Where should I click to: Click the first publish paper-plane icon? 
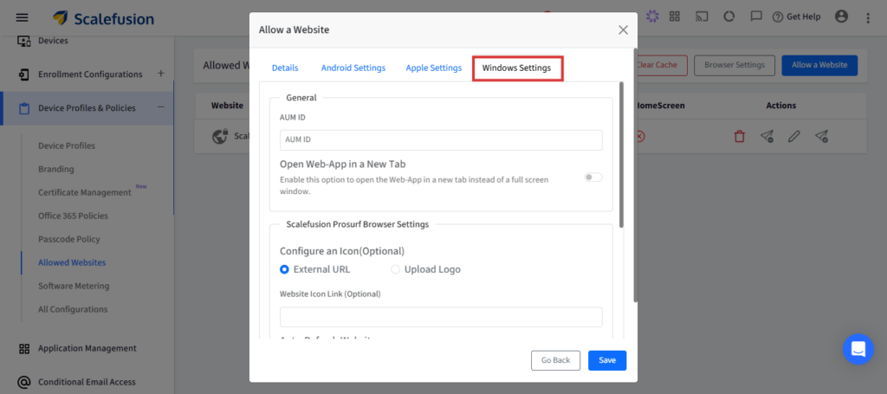click(767, 136)
